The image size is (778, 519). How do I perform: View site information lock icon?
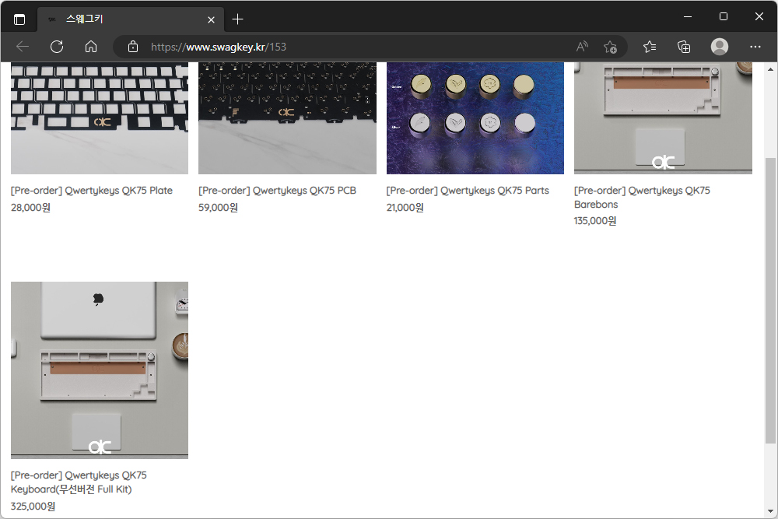click(133, 47)
